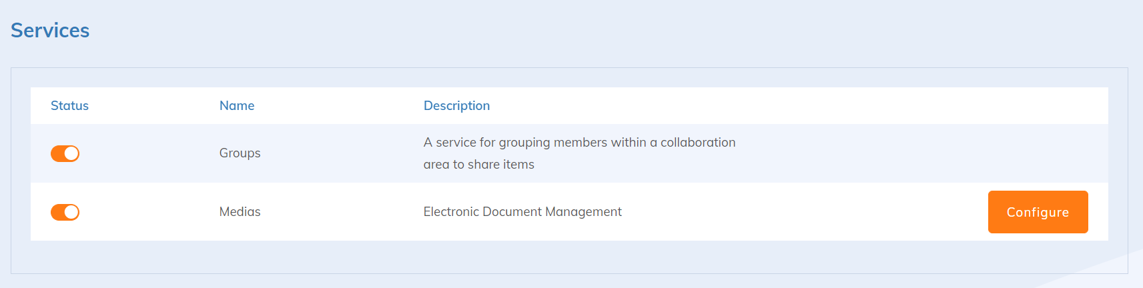Click the Electronic Document Management description

522,211
